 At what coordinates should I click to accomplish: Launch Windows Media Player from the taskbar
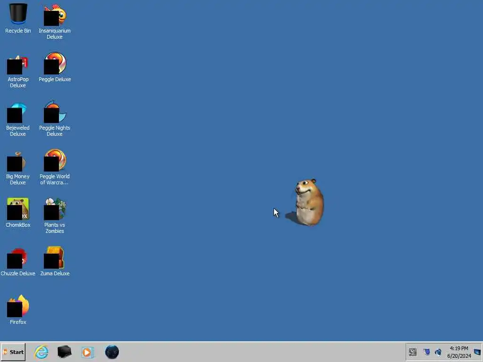(x=87, y=352)
